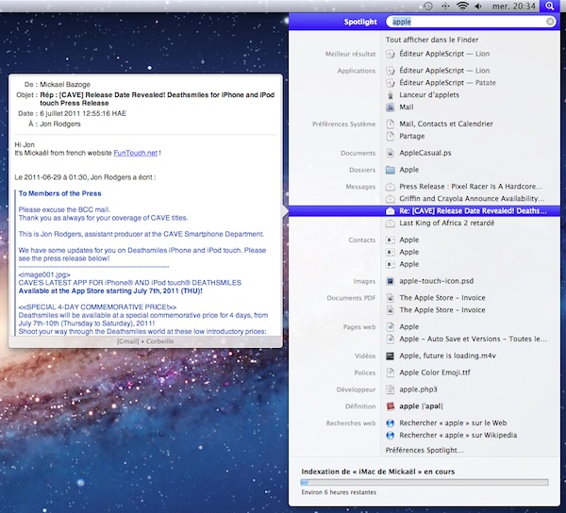Viewport: 566px width, 513px height.
Task: Click Rechercher apple sur le Web icon
Action: 391,423
